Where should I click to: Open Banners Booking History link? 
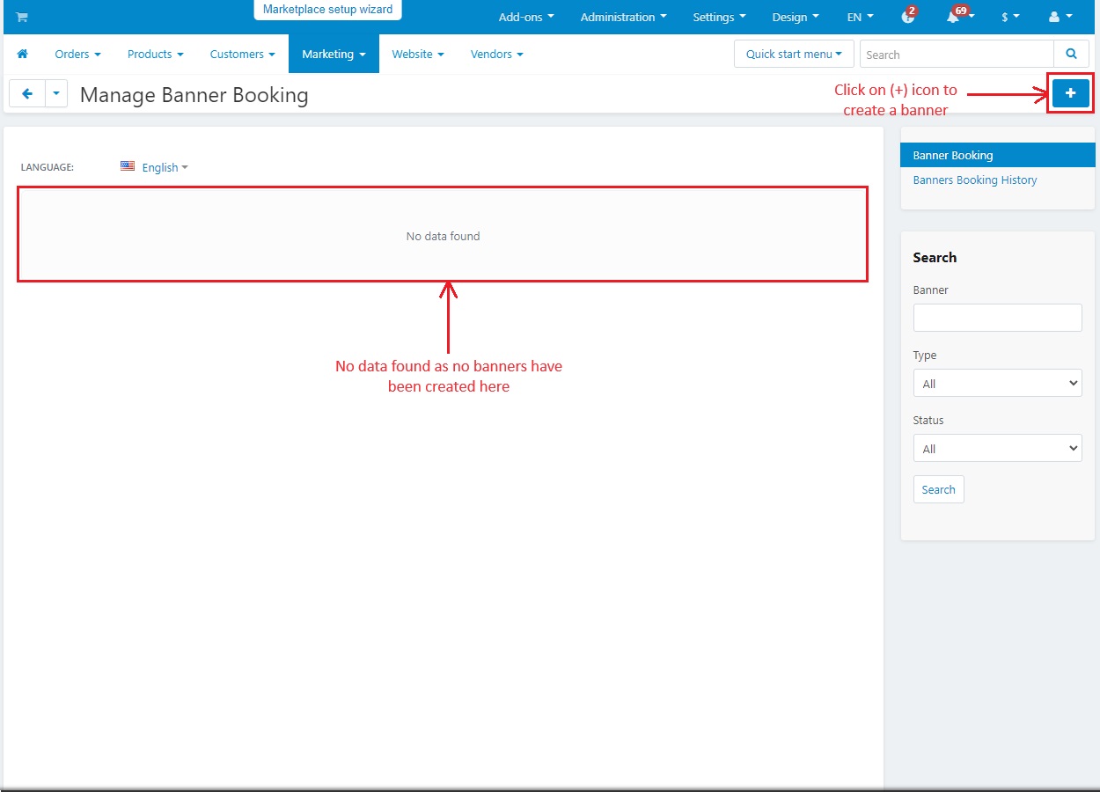coord(975,180)
